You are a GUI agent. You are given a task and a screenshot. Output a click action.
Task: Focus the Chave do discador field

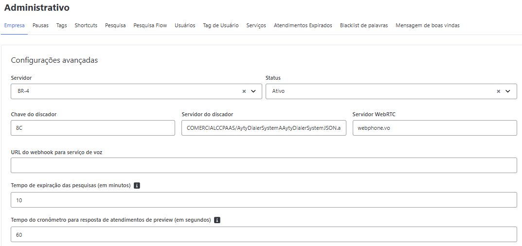(x=93, y=128)
